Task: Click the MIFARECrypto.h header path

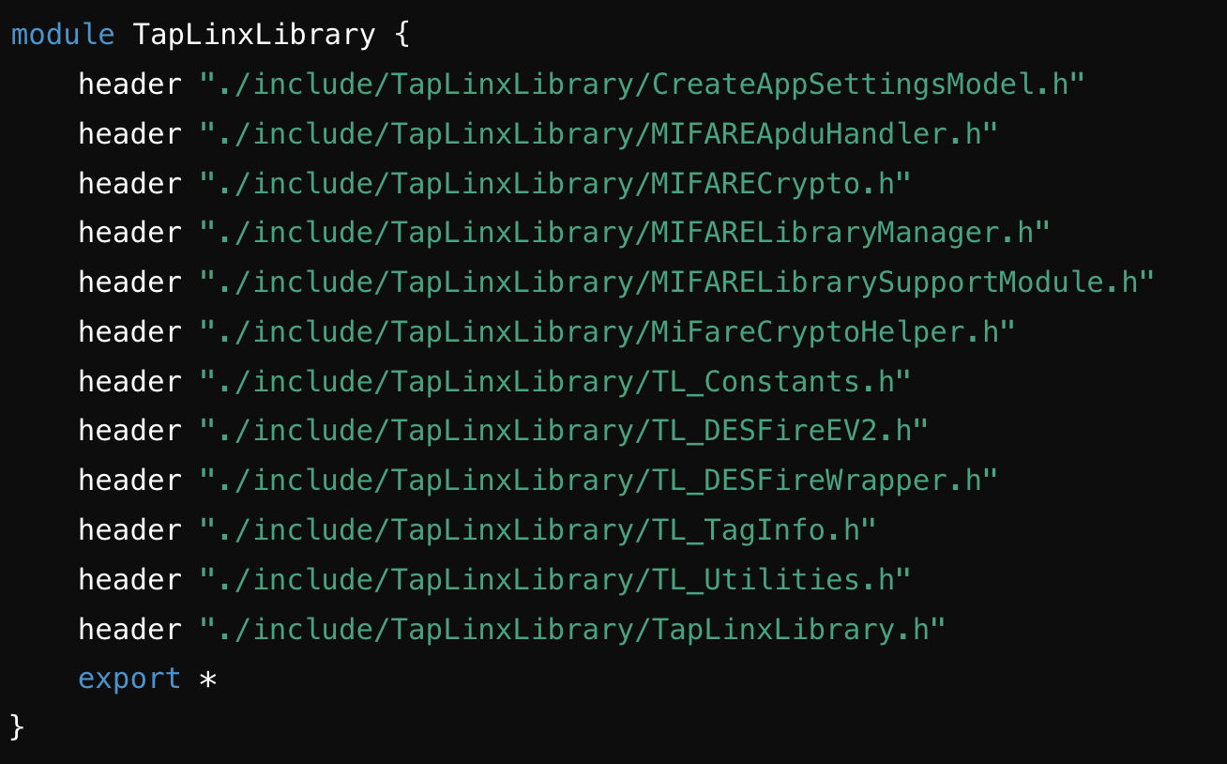Action: (x=555, y=184)
